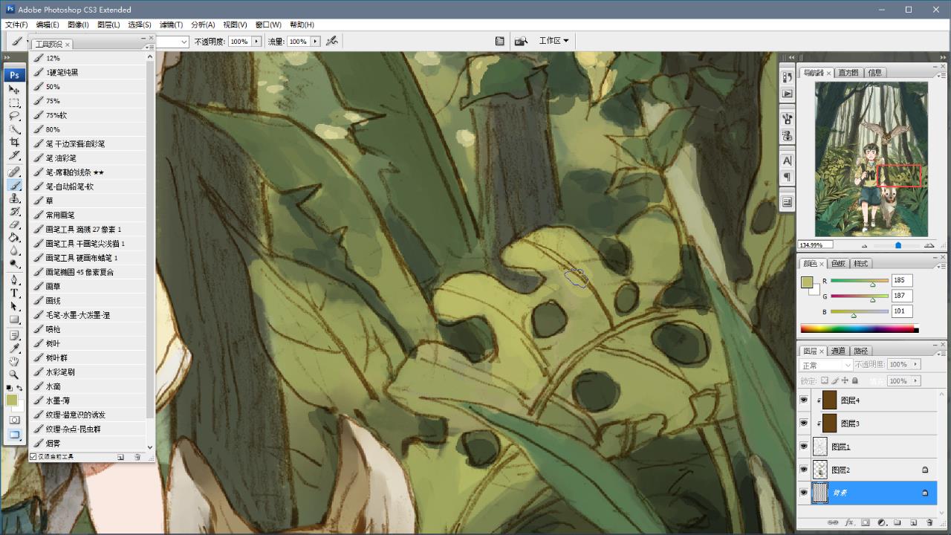Viewport: 951px width, 535px height.
Task: Open the 图像(I) menu
Action: pyautogui.click(x=78, y=25)
